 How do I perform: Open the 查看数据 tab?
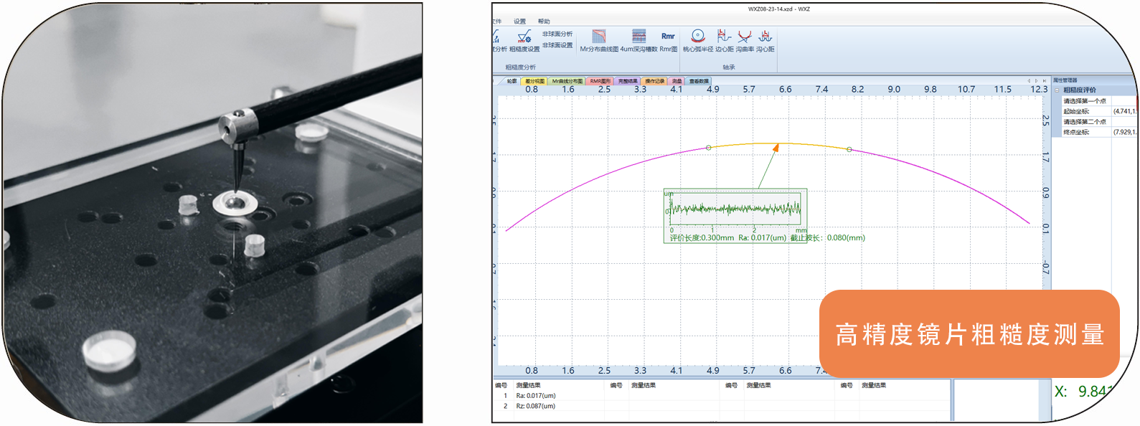coord(699,82)
